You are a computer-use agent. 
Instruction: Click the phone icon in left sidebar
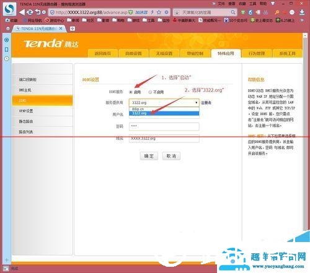click(7, 50)
